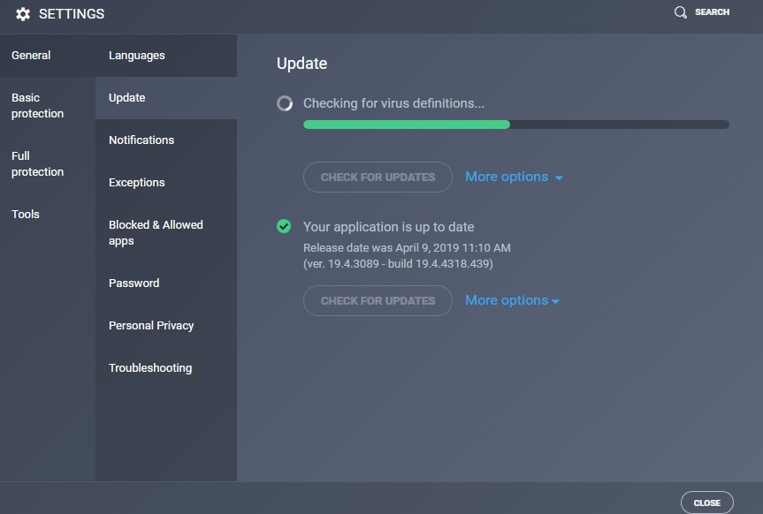Expand More options under application update
Screen dimensions: 763x514
click(x=513, y=300)
